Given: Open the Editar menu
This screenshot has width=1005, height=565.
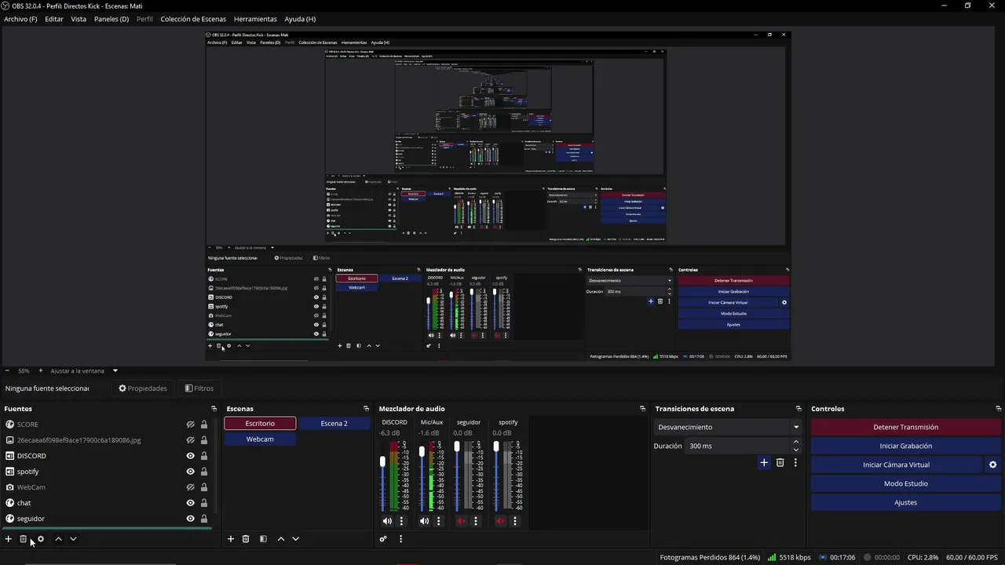Looking at the screenshot, I should click(x=54, y=19).
